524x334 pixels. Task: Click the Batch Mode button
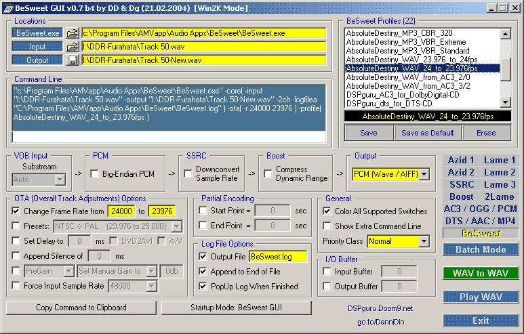481,249
